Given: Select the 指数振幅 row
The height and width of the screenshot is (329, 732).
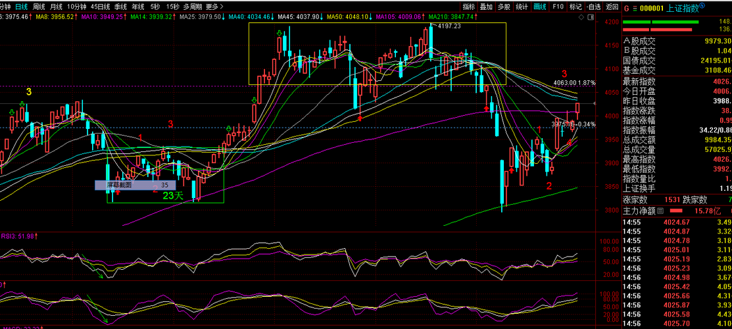Looking at the screenshot, I should 677,130.
